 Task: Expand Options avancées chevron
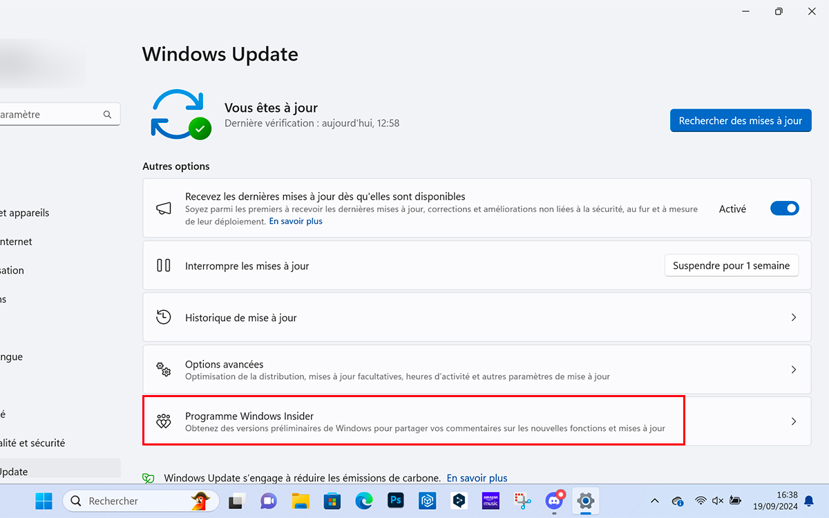[x=793, y=370]
